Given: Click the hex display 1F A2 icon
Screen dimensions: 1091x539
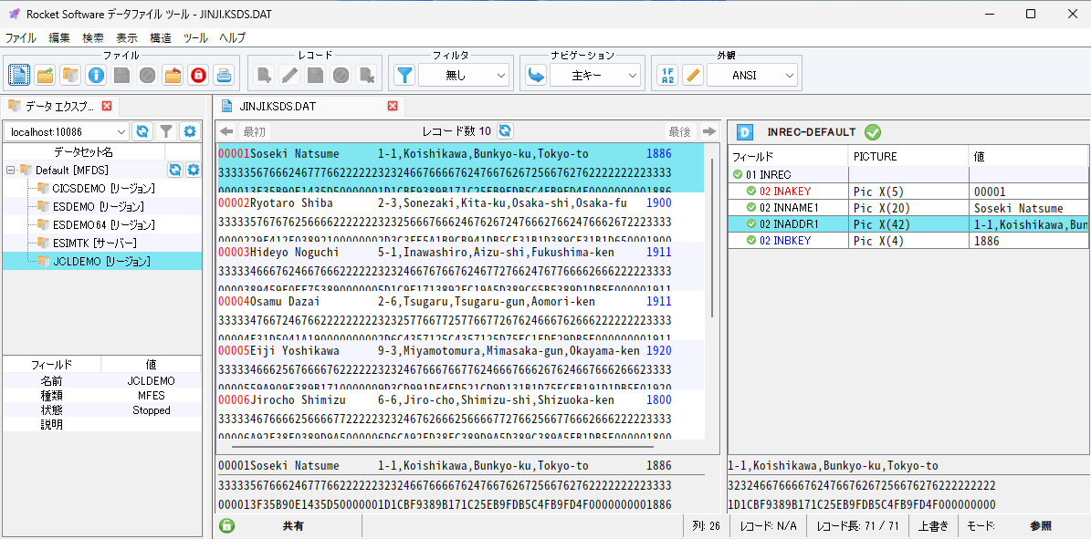Looking at the screenshot, I should pos(668,75).
